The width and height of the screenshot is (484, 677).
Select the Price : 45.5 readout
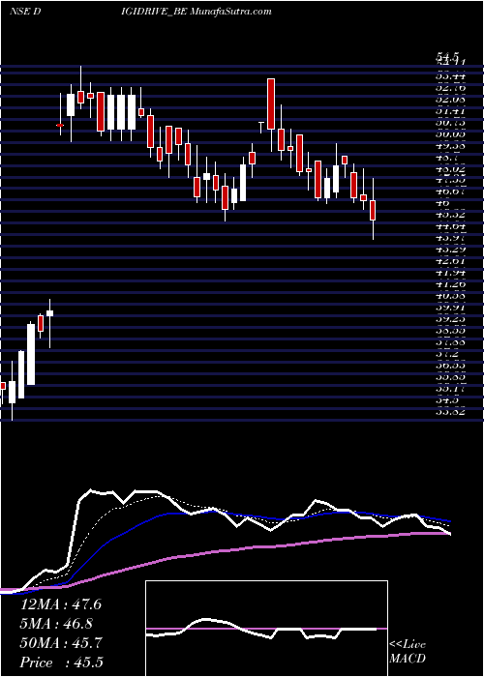62,662
